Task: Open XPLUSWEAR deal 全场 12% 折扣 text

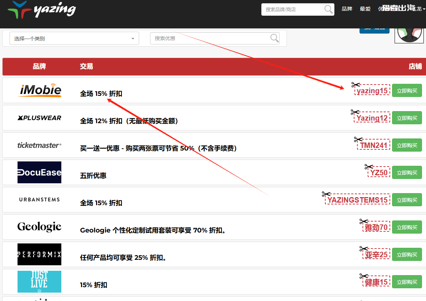Action: coord(129,121)
